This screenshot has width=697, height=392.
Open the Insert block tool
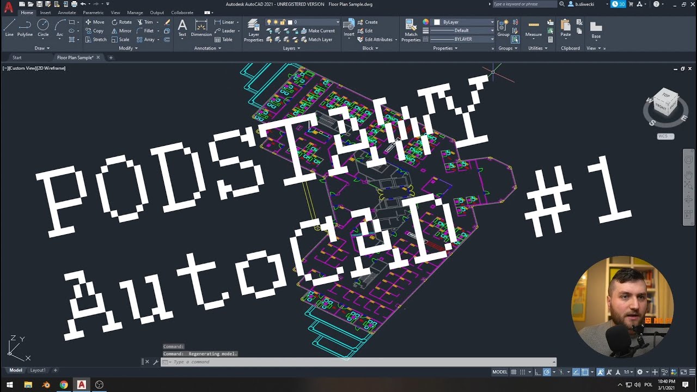(x=348, y=27)
